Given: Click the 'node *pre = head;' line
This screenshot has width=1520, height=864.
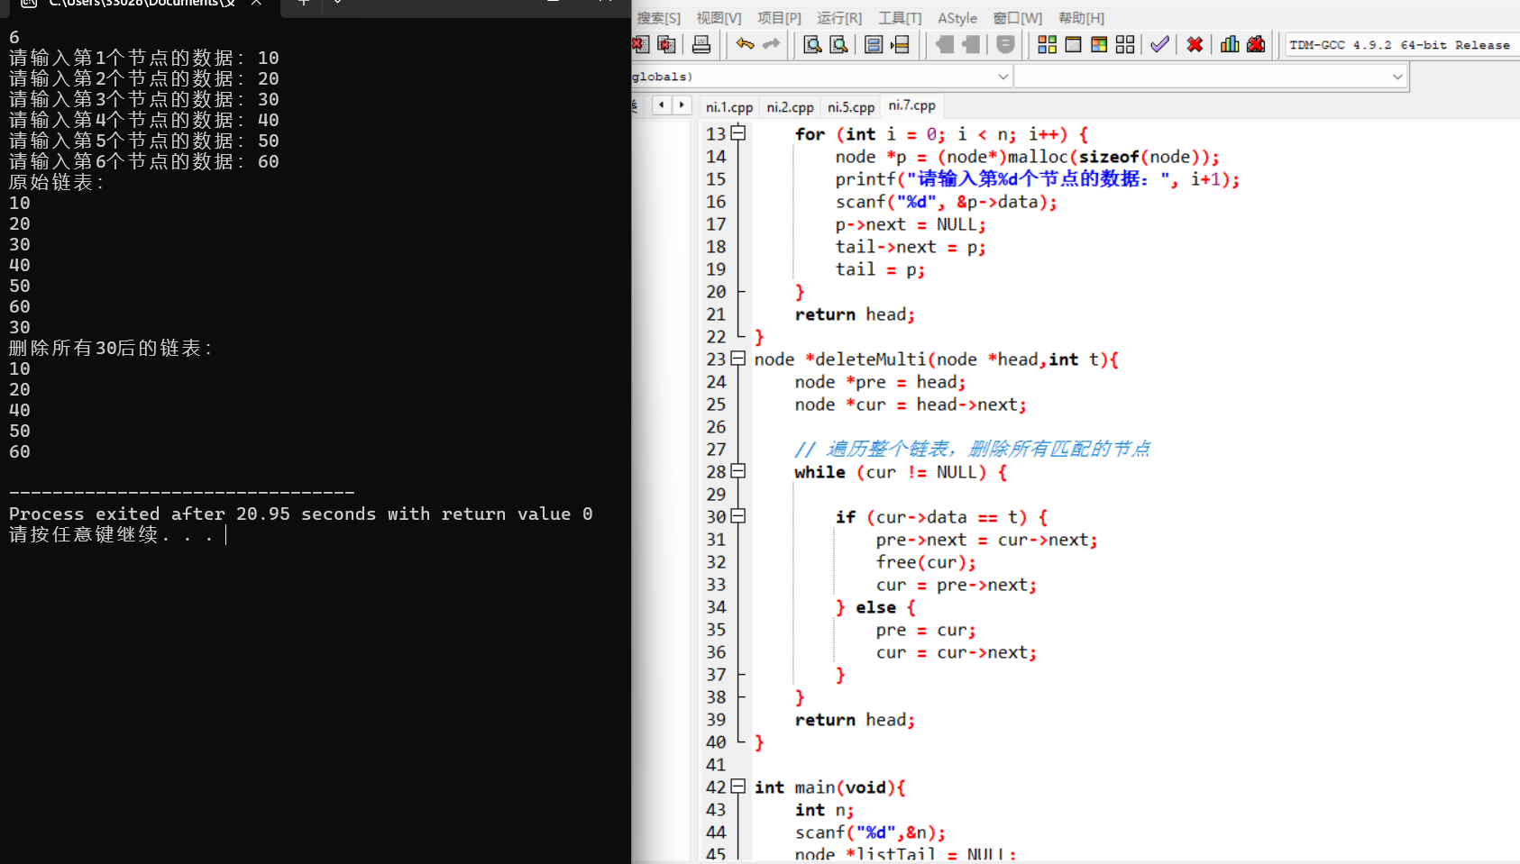Looking at the screenshot, I should 880,382.
